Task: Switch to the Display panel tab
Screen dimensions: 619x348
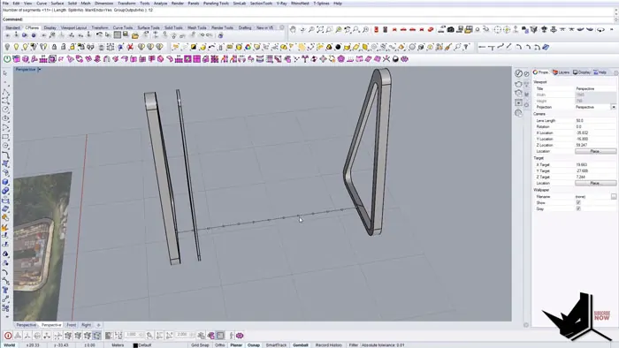Action: point(581,72)
